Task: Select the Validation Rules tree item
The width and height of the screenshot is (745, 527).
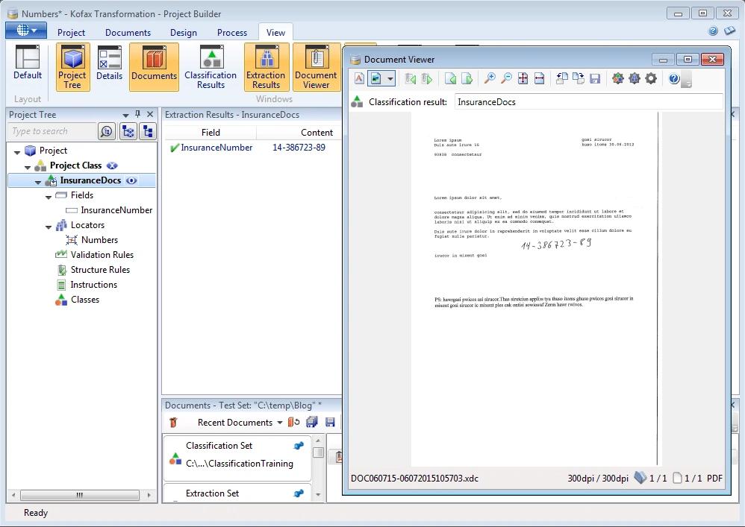Action: 102,255
